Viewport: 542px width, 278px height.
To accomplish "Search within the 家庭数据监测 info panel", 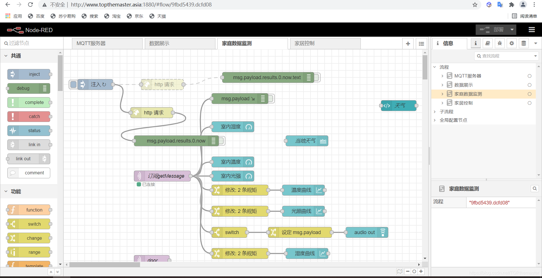I will click(x=535, y=189).
